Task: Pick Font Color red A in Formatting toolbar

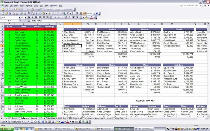Action: [x=91, y=17]
